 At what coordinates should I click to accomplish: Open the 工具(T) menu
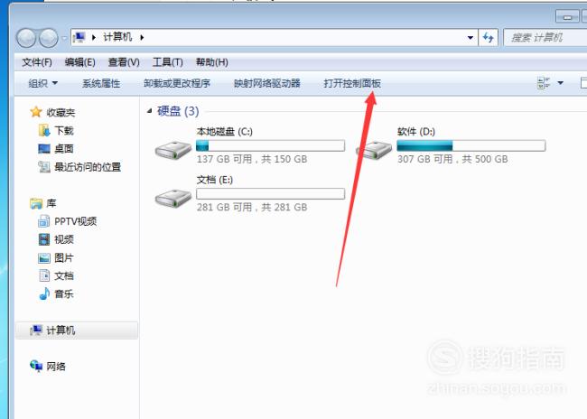click(x=167, y=62)
